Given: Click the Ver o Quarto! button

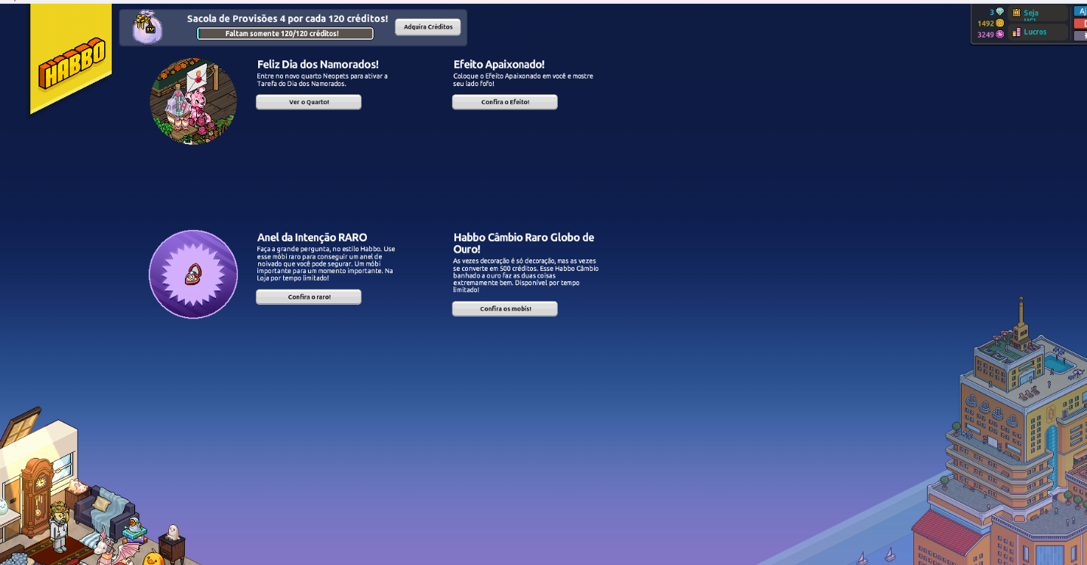Looking at the screenshot, I should pos(309,102).
